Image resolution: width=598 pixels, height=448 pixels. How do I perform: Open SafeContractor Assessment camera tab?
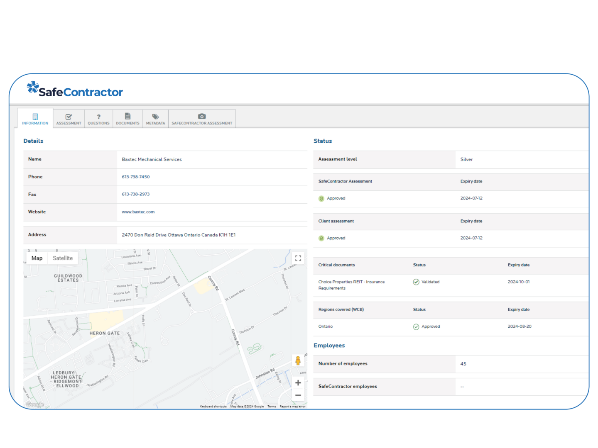click(x=202, y=119)
